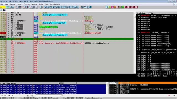Click the Close program X icon

click(13, 7)
